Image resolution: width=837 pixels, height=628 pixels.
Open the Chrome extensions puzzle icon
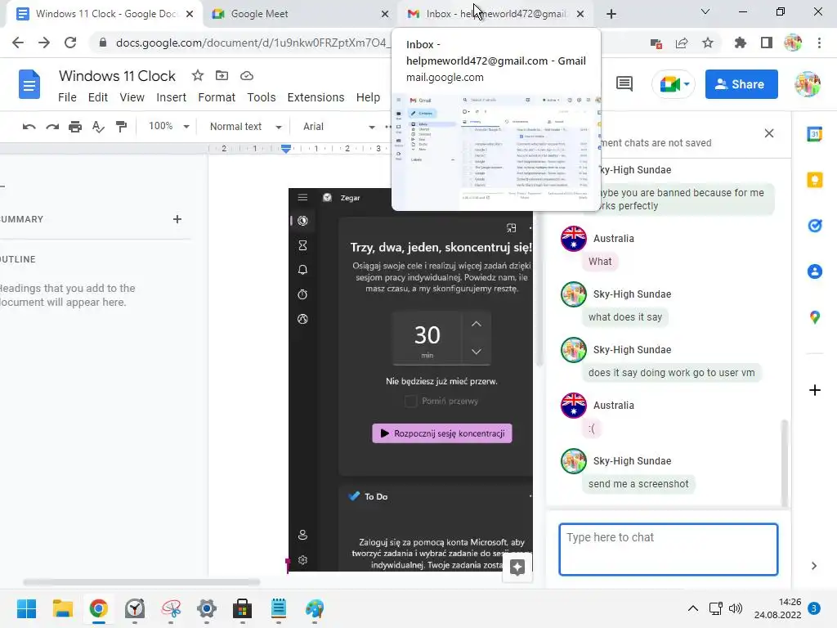tap(740, 43)
